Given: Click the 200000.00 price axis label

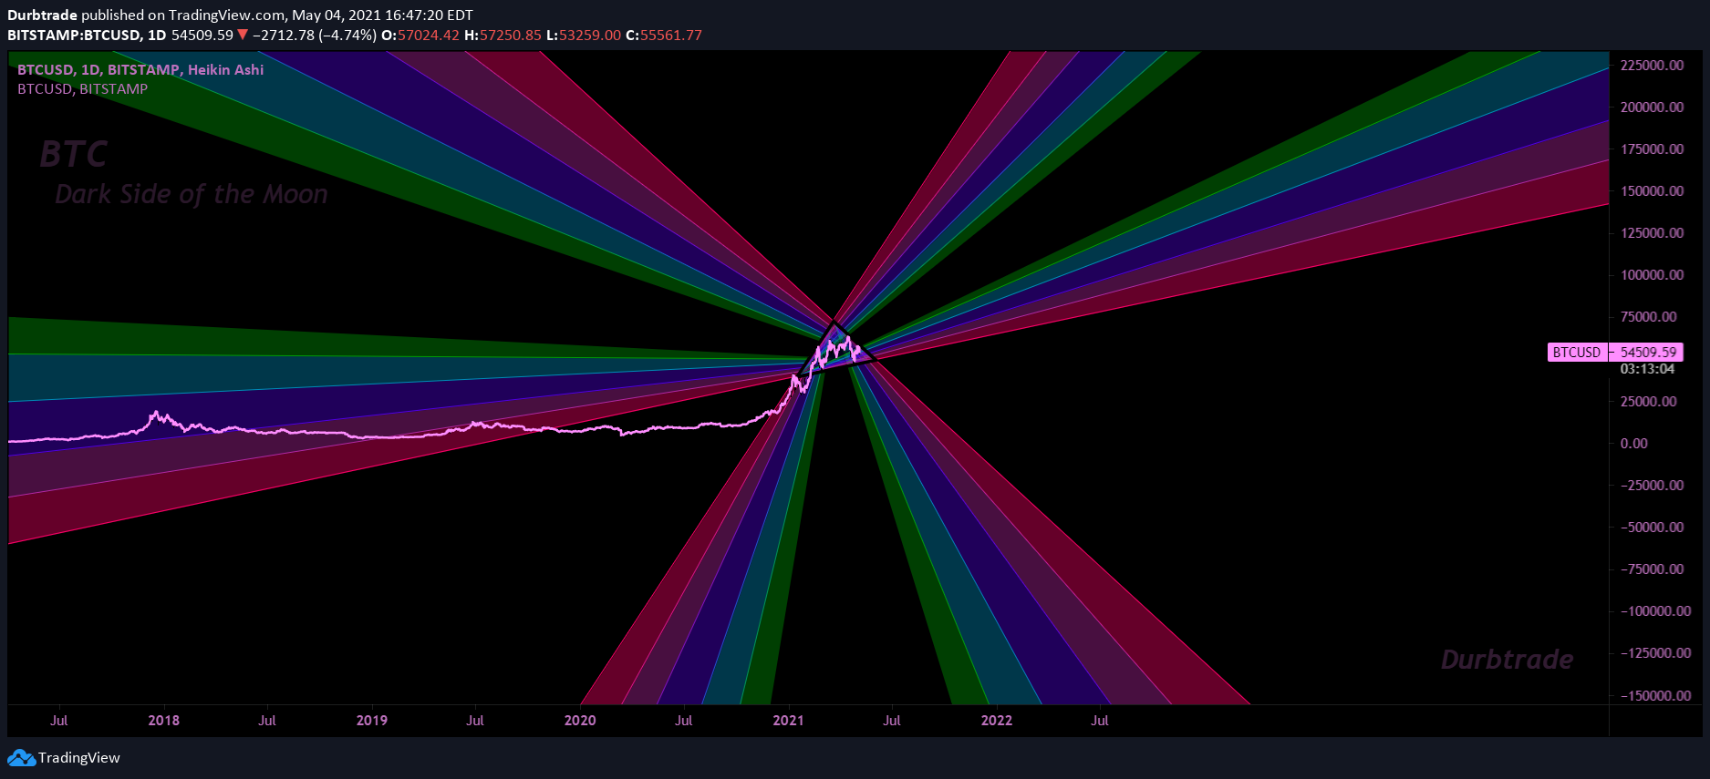Looking at the screenshot, I should coord(1652,108).
